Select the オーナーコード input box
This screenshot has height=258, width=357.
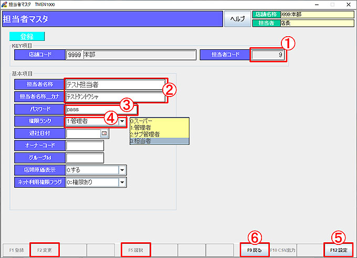85,146
